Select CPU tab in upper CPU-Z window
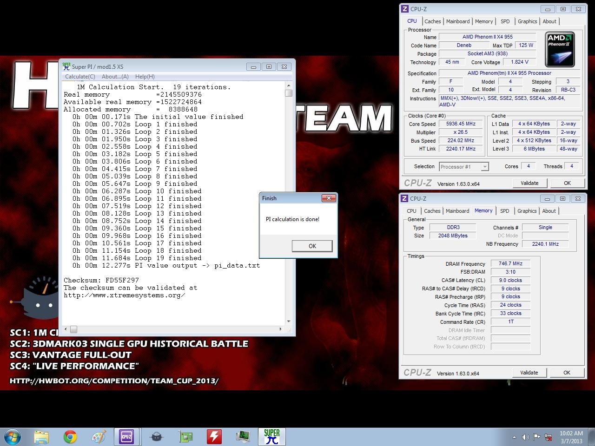595x446 pixels. [x=412, y=21]
